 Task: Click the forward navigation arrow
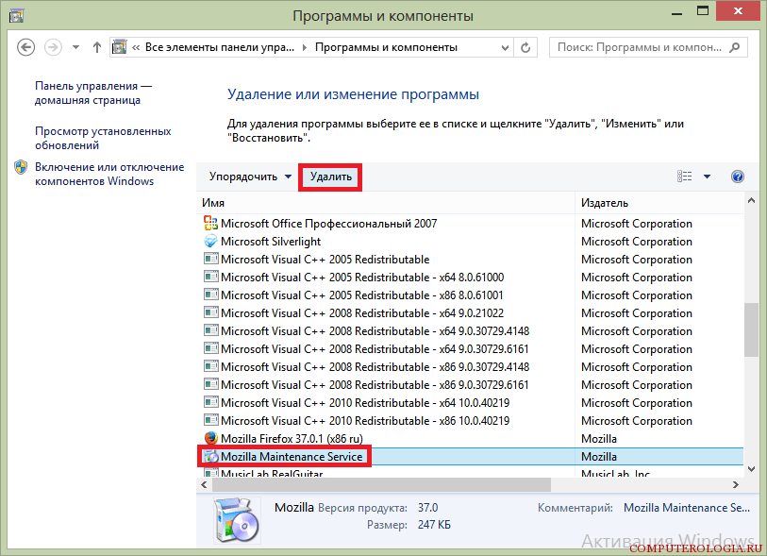[53, 47]
